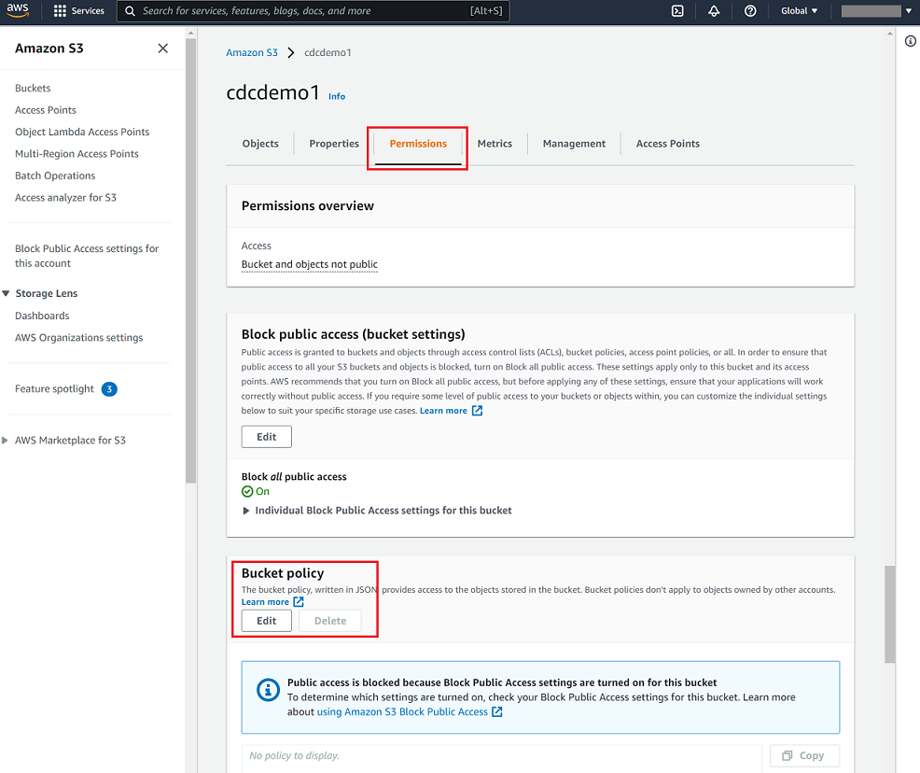
Task: Switch to the Metrics tab
Action: pyautogui.click(x=495, y=144)
